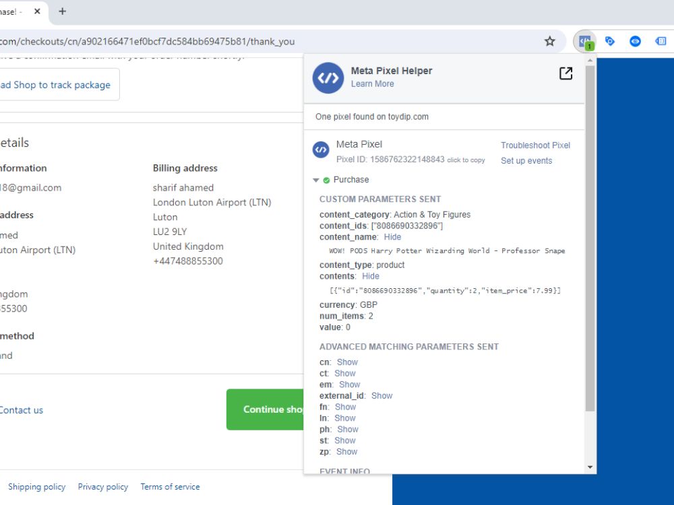Image resolution: width=674 pixels, height=505 pixels.
Task: Click the popup scrollbar up arrow
Action: pyautogui.click(x=590, y=61)
